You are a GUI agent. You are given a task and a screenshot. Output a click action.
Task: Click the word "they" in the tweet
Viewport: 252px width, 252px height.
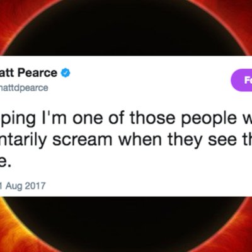183,141
